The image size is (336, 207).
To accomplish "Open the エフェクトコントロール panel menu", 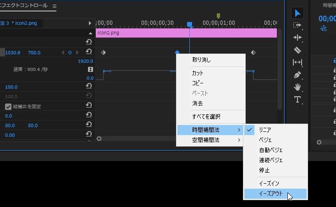I will (x=55, y=6).
